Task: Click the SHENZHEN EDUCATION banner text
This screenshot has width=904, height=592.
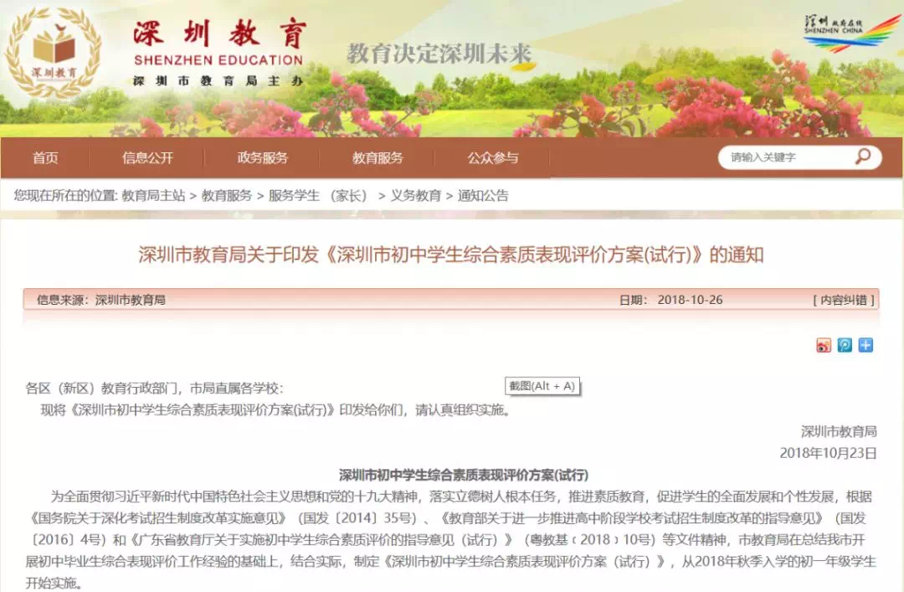Action: point(218,60)
